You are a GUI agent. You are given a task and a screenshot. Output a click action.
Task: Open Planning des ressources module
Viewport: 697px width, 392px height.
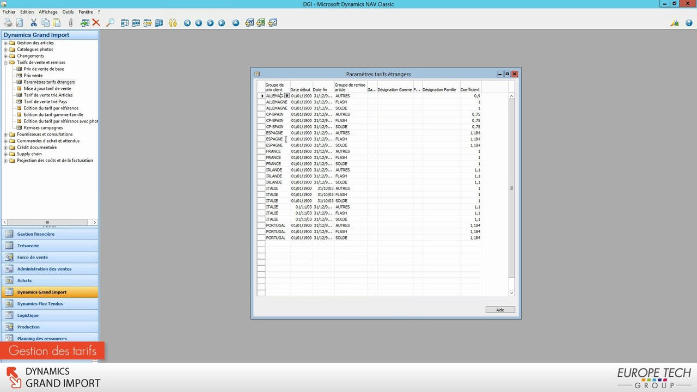(50, 339)
